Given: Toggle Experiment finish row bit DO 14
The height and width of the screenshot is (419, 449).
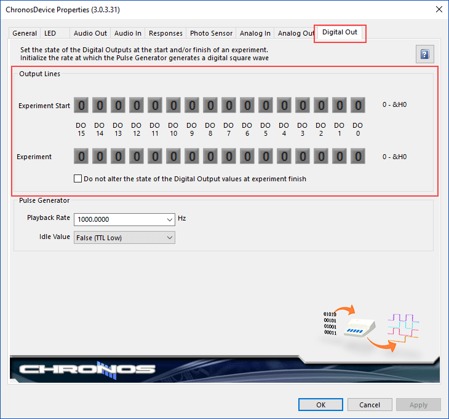Looking at the screenshot, I should [x=100, y=156].
